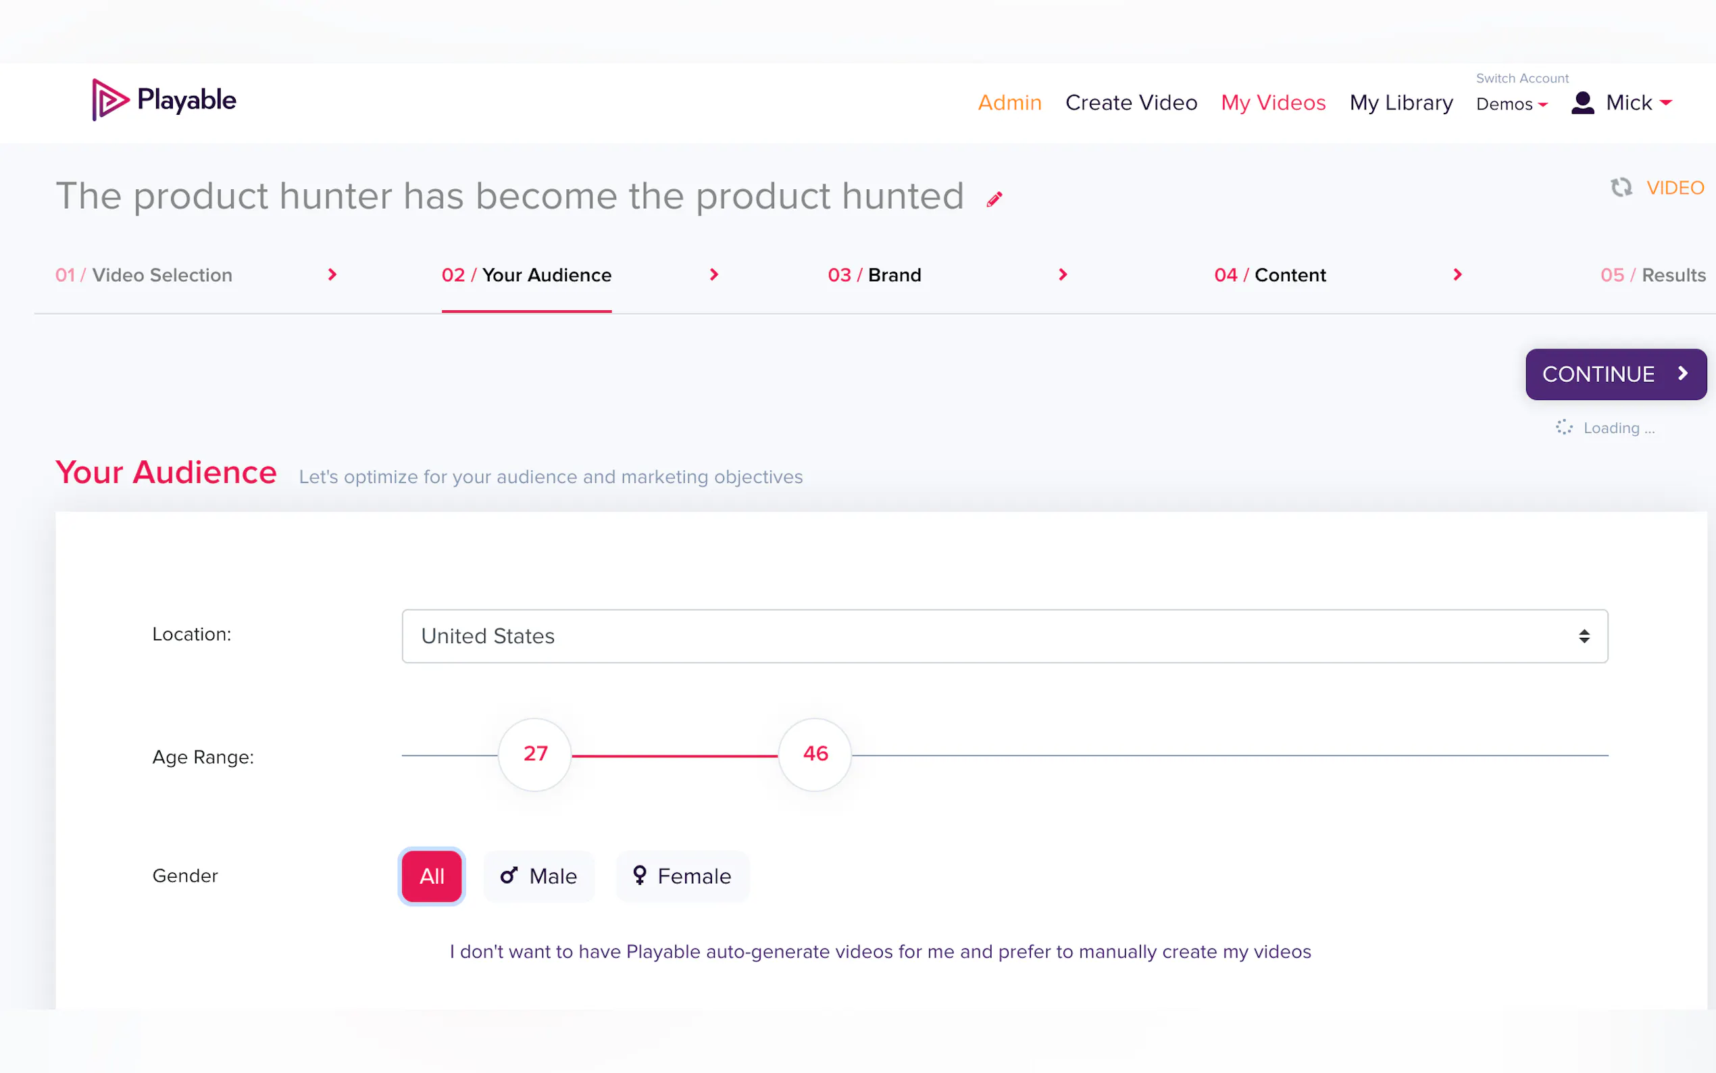Click the age slider handle showing 46
Viewport: 1716px width, 1073px height.
814,754
